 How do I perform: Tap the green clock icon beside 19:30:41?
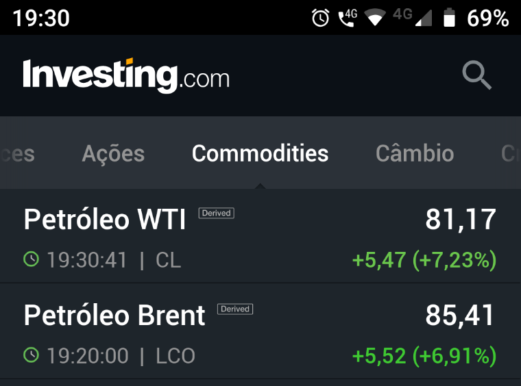pyautogui.click(x=32, y=259)
